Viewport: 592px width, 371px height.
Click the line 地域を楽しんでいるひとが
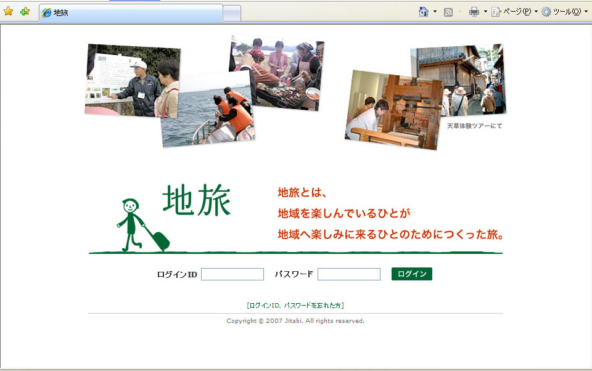pyautogui.click(x=344, y=213)
